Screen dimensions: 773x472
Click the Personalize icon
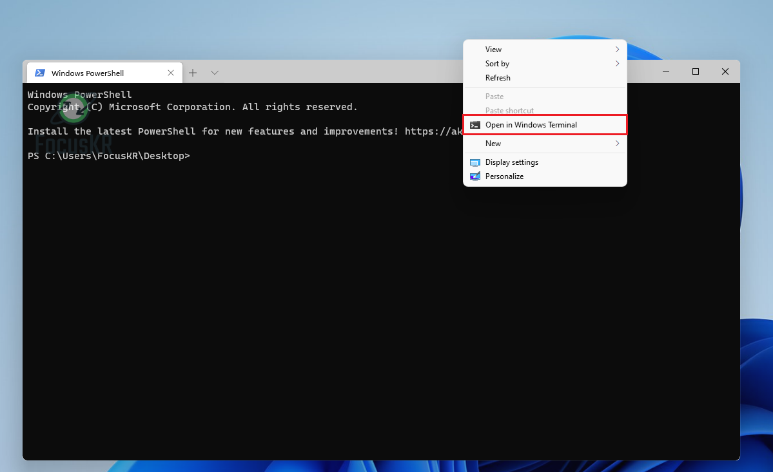pyautogui.click(x=475, y=176)
